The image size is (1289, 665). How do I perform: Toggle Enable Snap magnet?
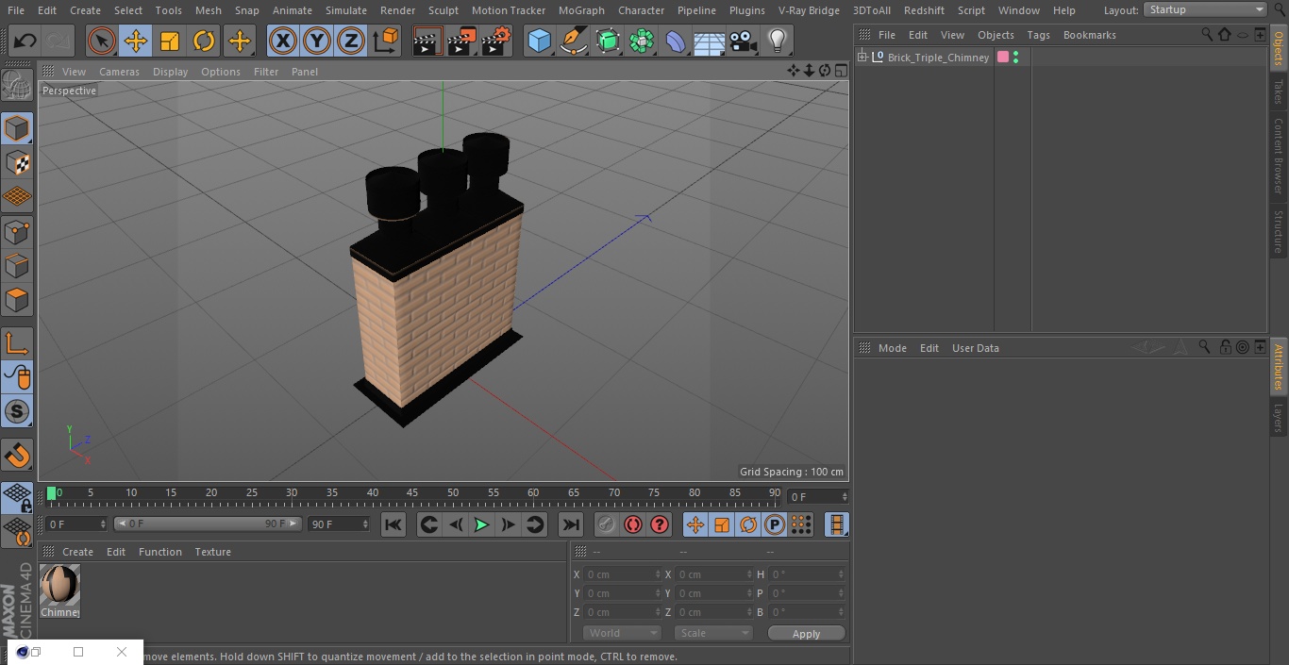tap(17, 456)
